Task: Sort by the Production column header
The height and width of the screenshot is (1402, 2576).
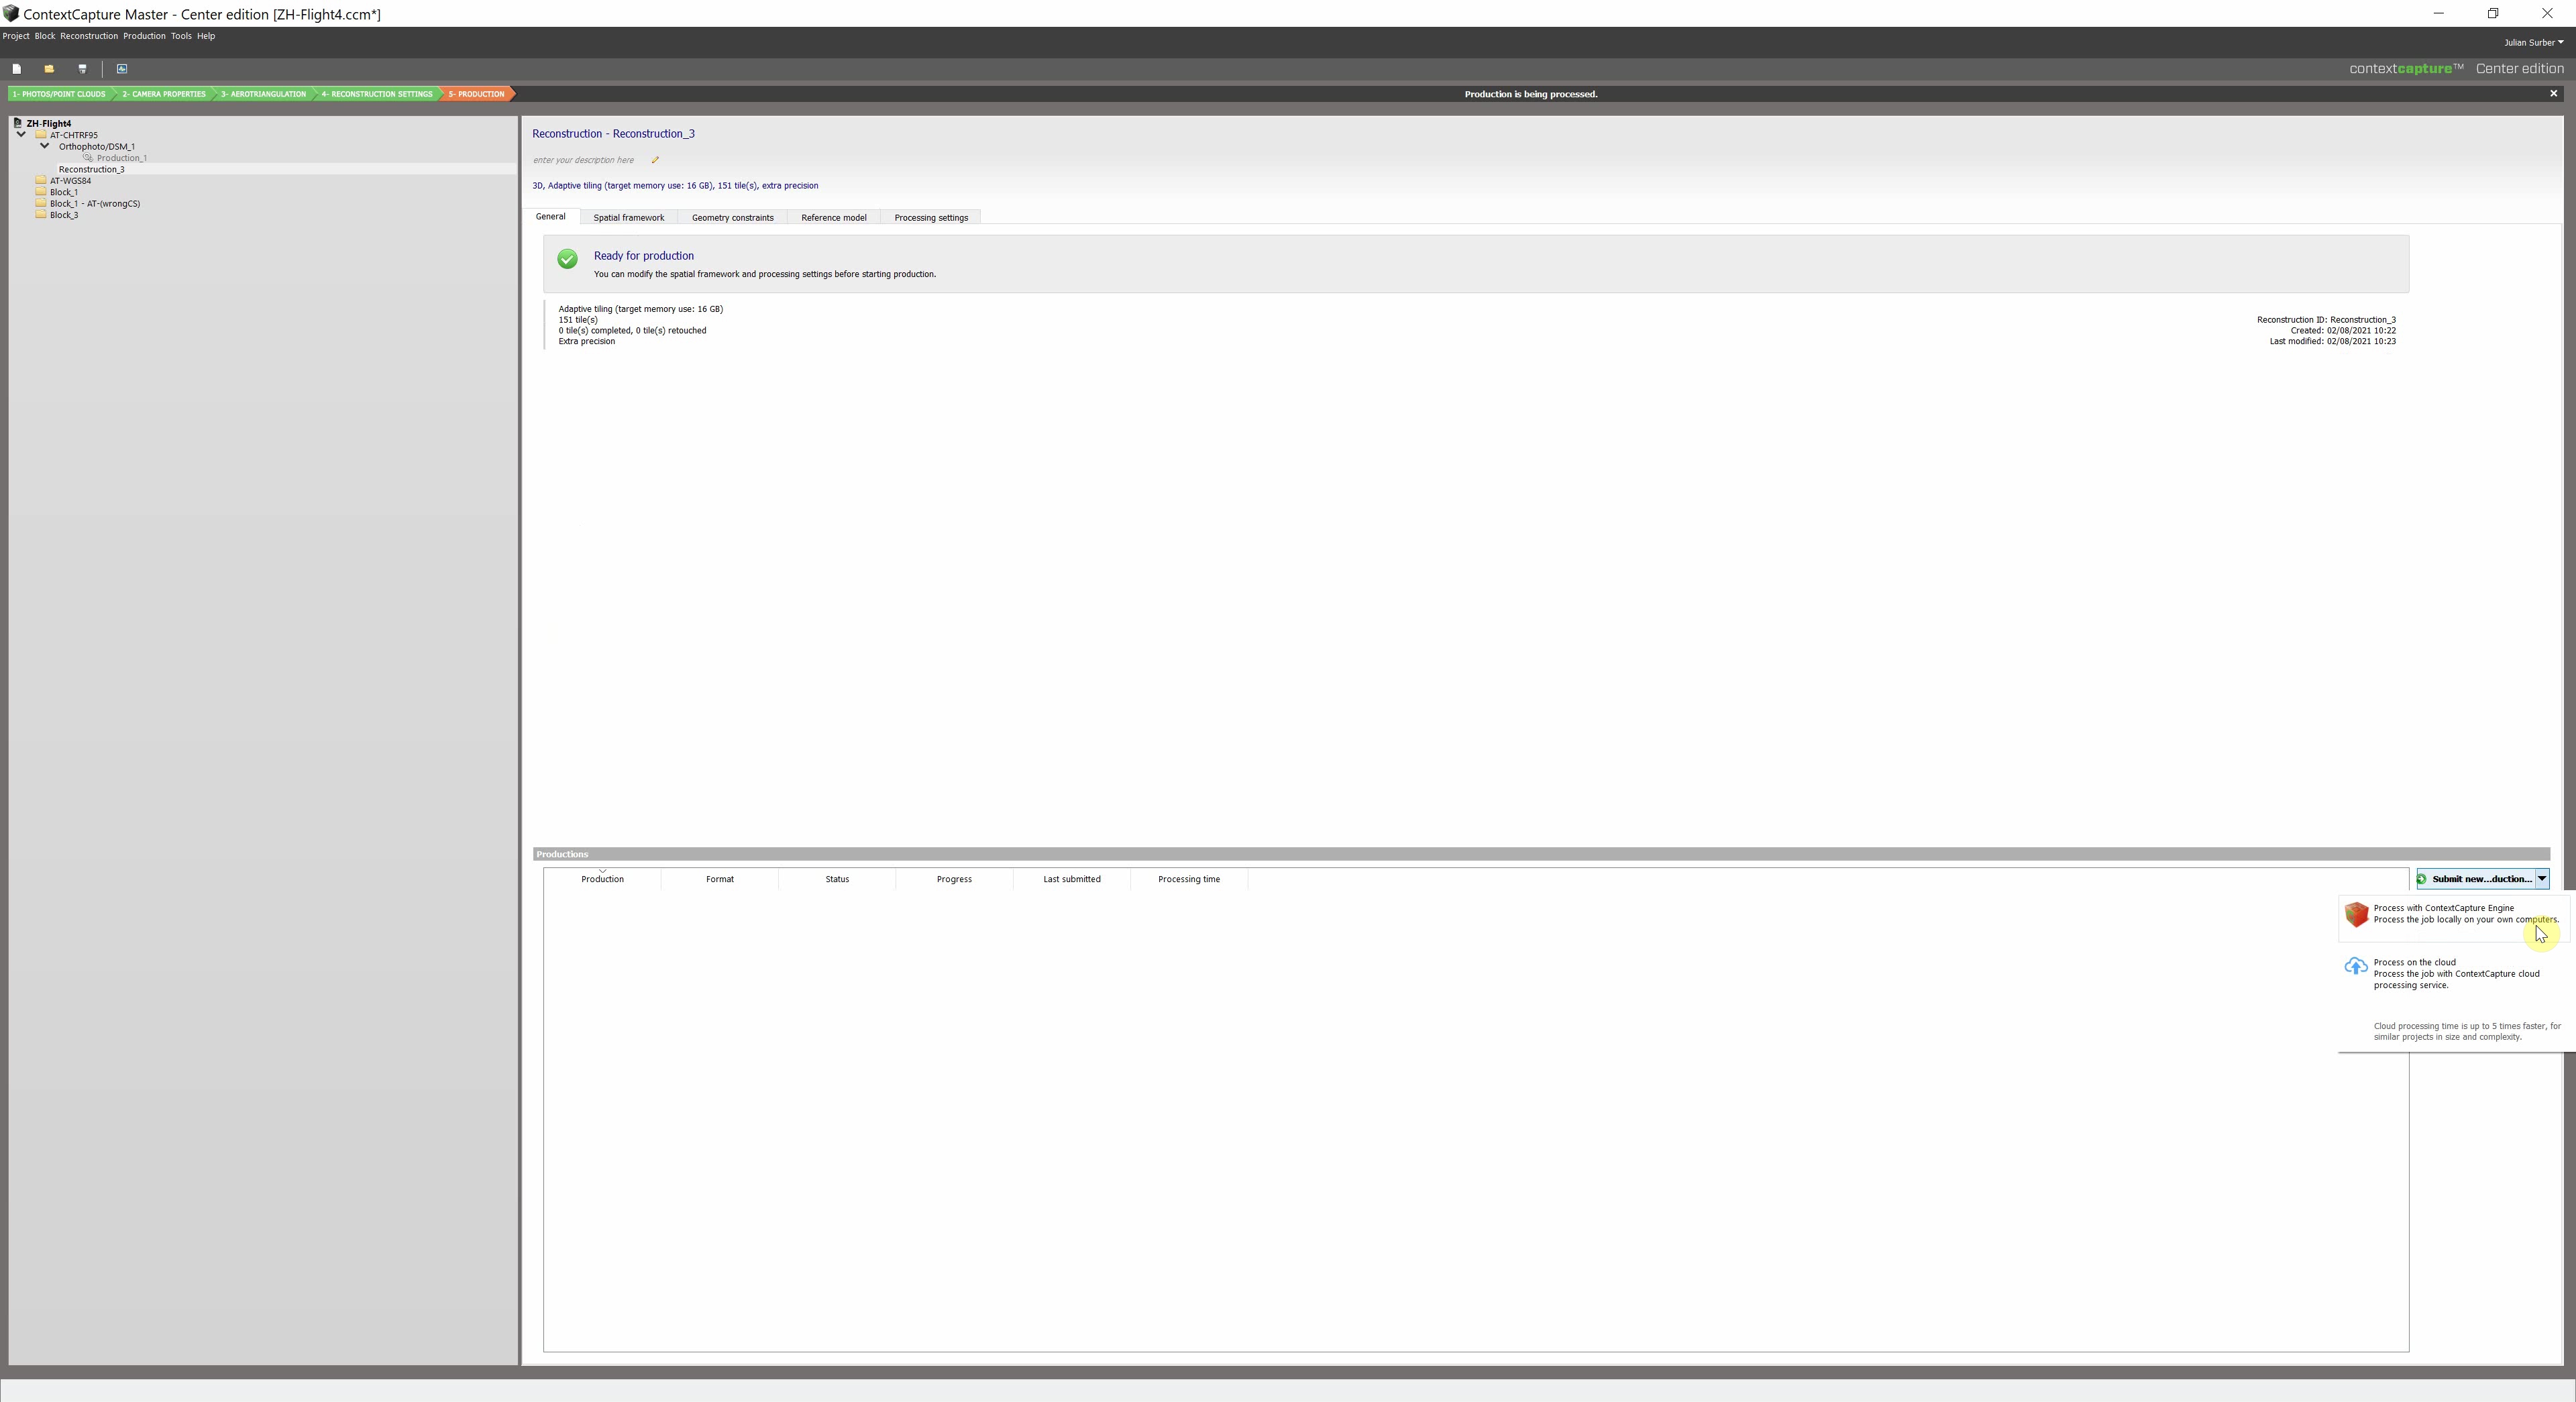Action: tap(602, 879)
